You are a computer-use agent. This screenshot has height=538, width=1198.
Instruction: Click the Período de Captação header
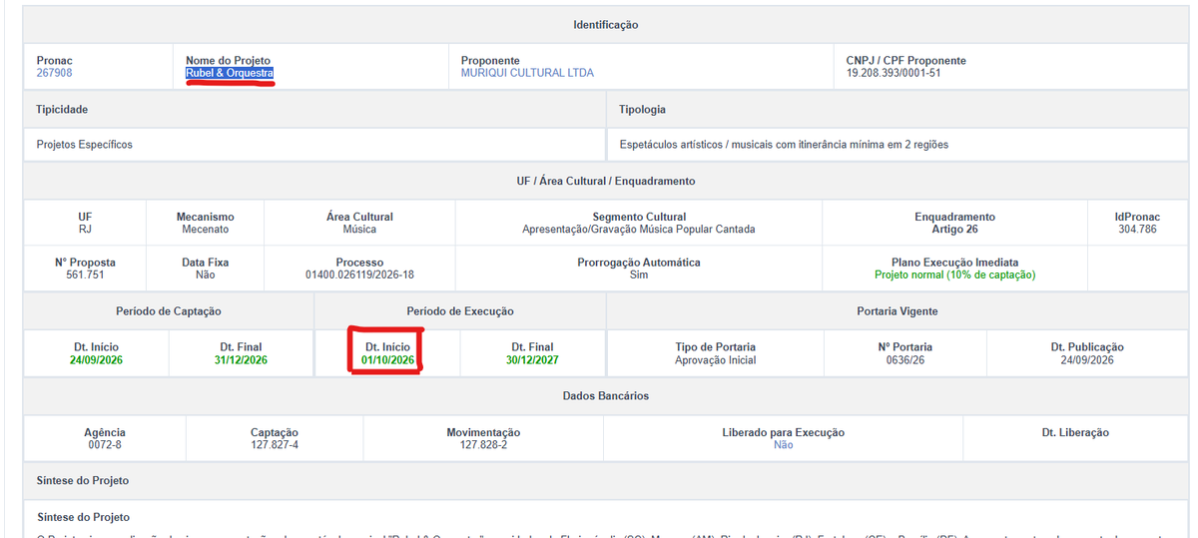click(169, 311)
